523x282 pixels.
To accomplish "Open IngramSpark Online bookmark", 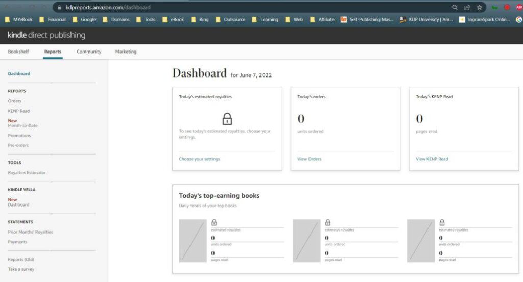I will pos(484,20).
